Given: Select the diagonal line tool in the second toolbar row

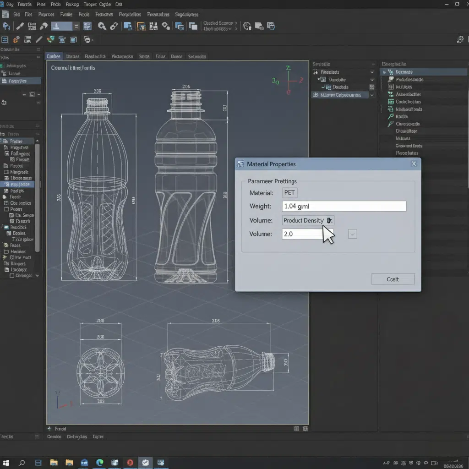Looking at the screenshot, I should 39,40.
